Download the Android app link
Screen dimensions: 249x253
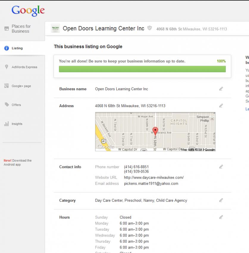click(x=18, y=163)
